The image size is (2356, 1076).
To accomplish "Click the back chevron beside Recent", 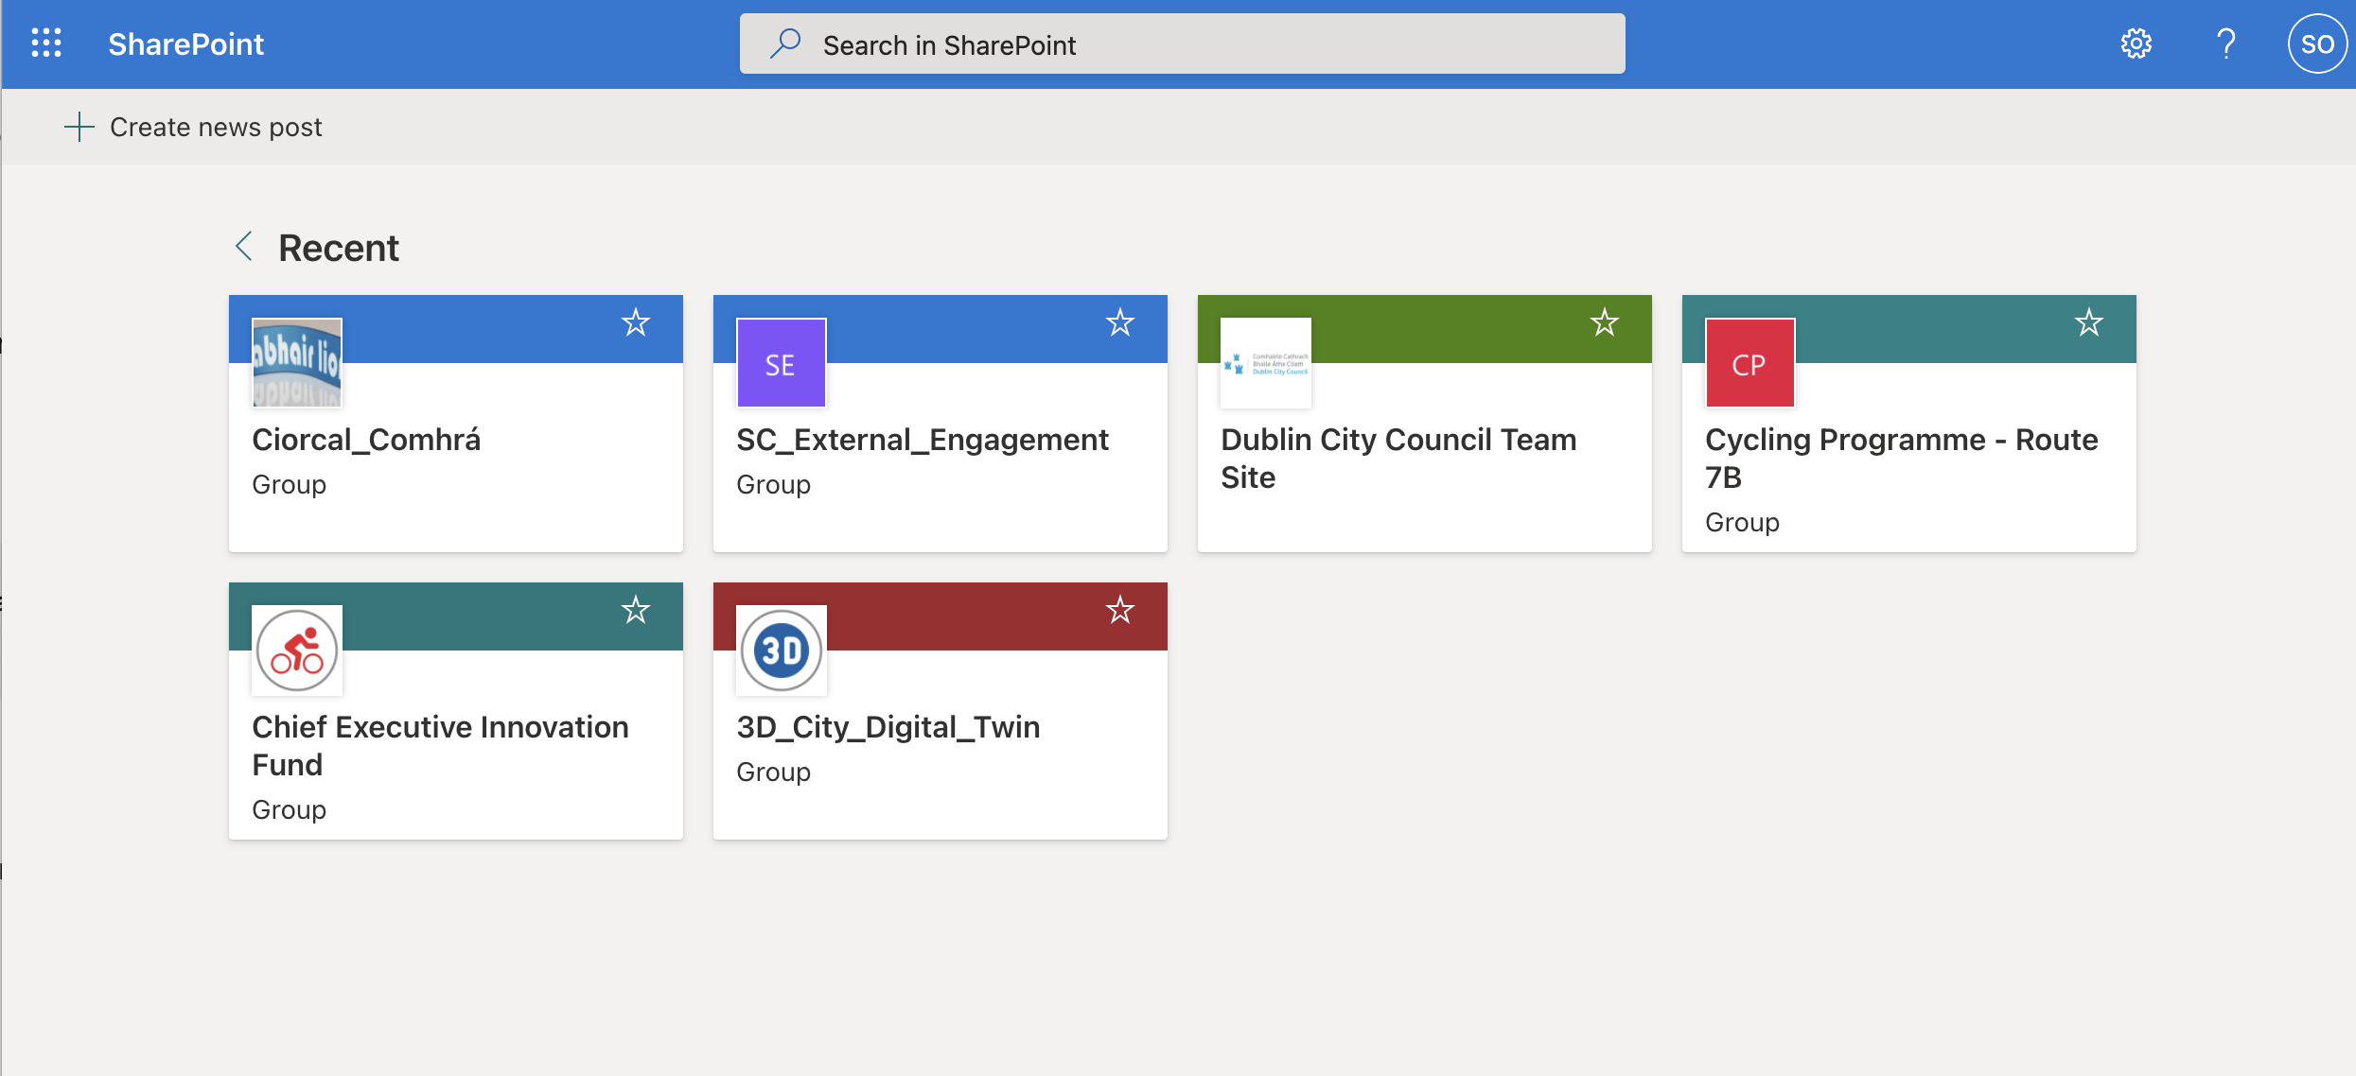I will pos(244,247).
